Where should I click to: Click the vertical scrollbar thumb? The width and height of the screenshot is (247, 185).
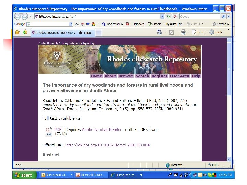tap(229, 69)
